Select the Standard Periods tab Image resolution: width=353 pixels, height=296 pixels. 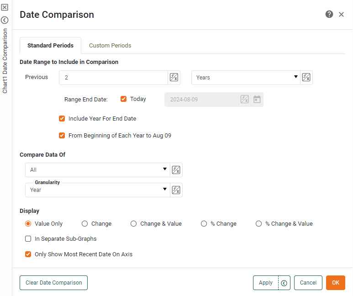tap(50, 46)
